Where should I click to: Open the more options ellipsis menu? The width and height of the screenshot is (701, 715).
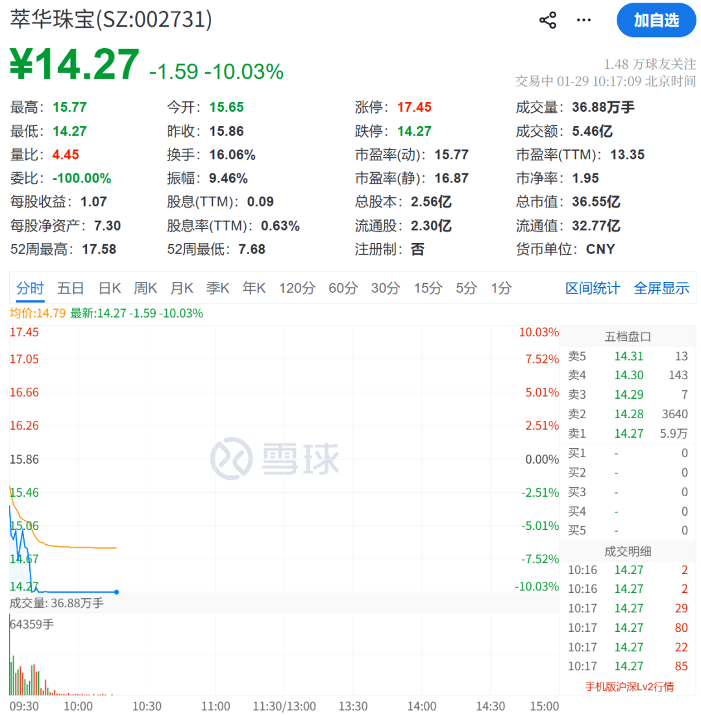(583, 20)
